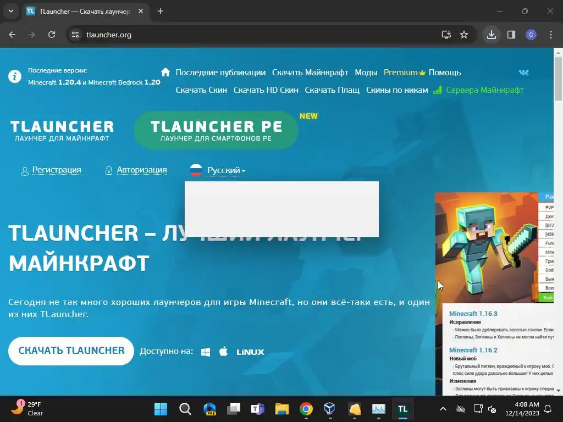Image resolution: width=563 pixels, height=422 pixels.
Task: Open the tab search chevron
Action: click(x=11, y=11)
